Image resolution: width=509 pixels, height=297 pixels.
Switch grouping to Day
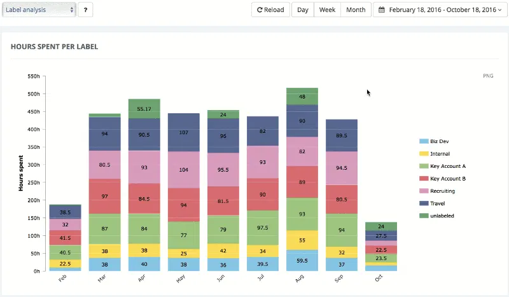pyautogui.click(x=303, y=10)
